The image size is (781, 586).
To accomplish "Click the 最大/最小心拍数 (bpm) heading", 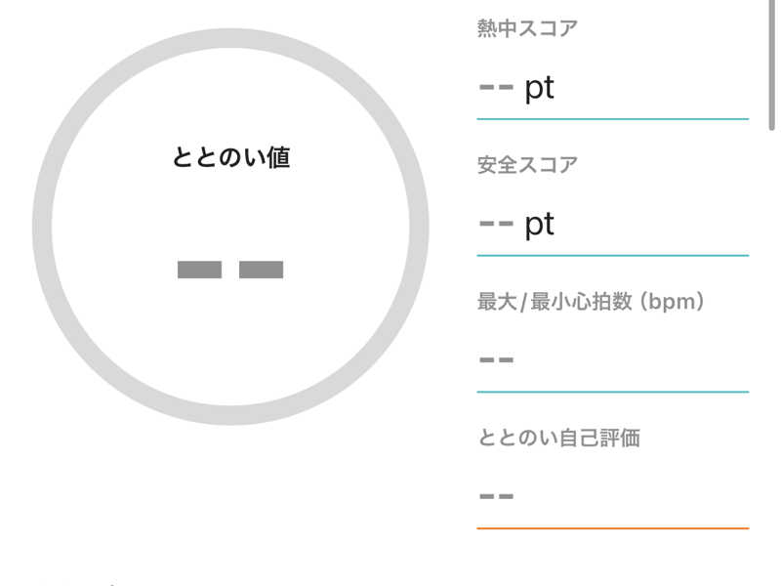I will point(591,302).
